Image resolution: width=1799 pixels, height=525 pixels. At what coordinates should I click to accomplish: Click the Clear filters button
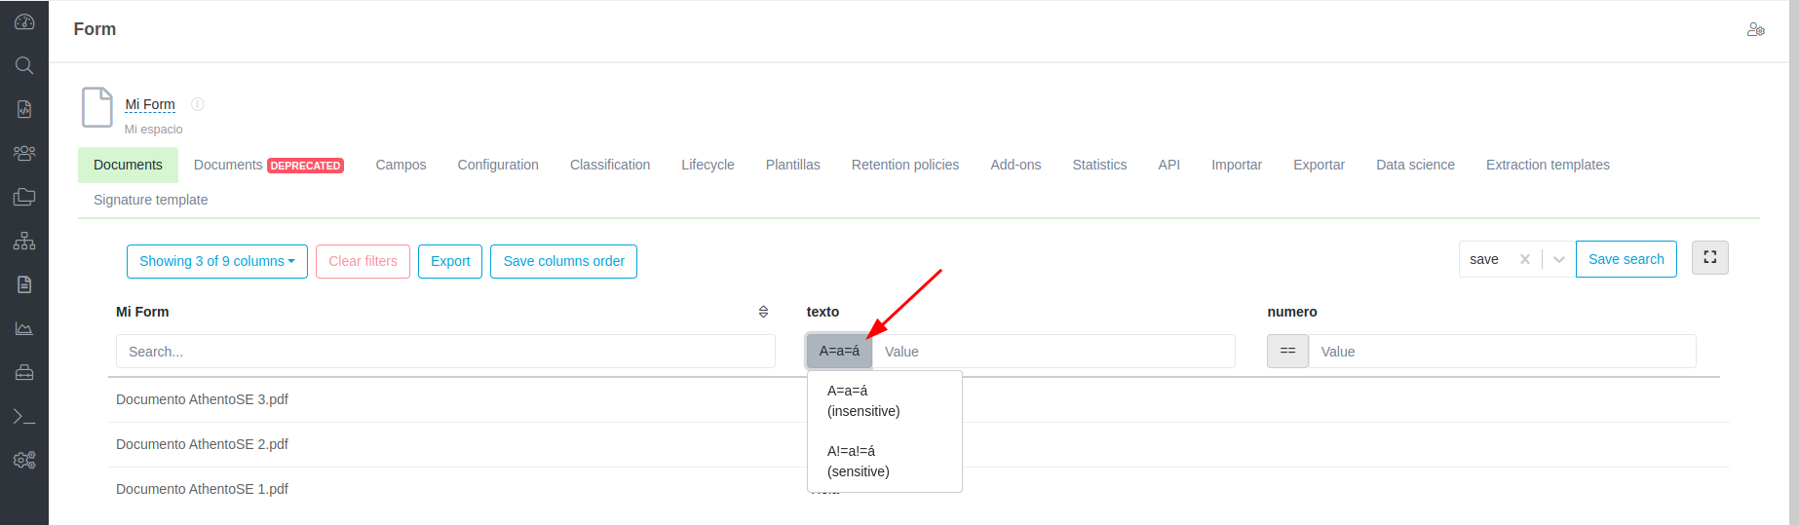point(363,261)
